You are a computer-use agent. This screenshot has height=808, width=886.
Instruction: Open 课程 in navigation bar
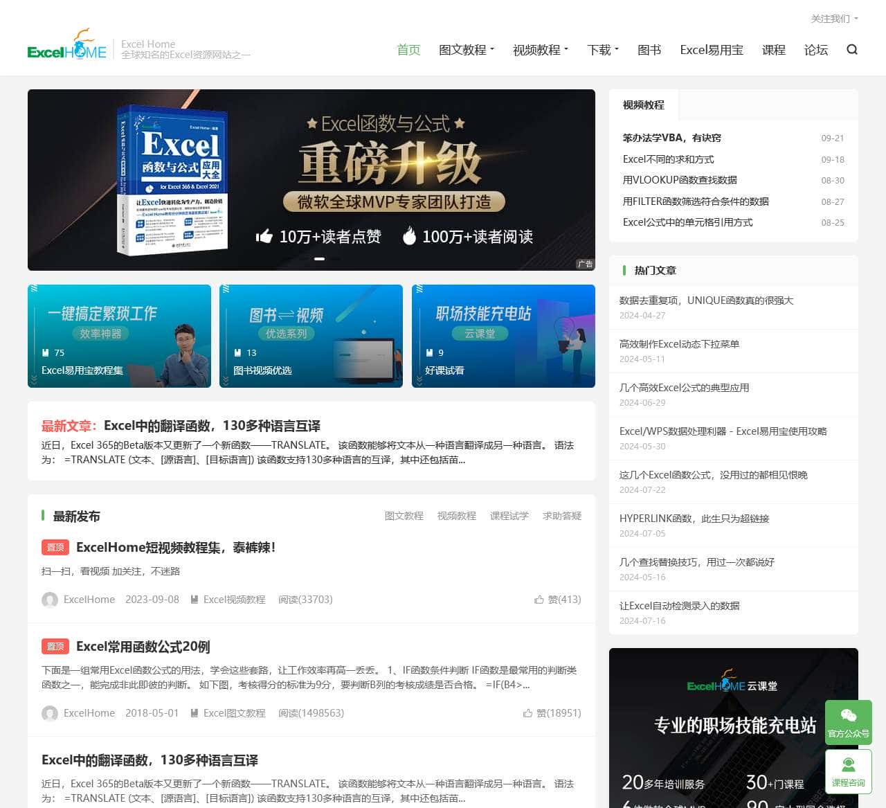click(x=774, y=50)
